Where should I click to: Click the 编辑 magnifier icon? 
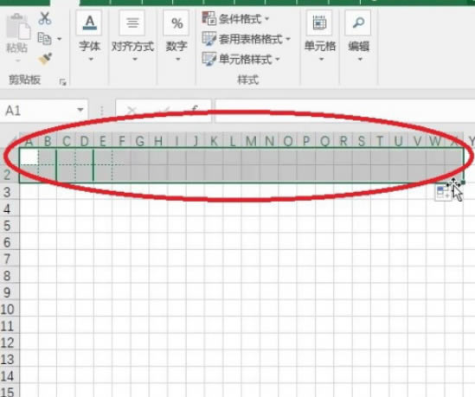(x=358, y=23)
